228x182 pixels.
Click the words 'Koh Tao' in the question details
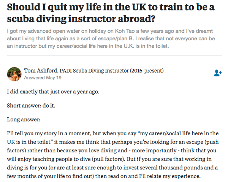coord(125,31)
